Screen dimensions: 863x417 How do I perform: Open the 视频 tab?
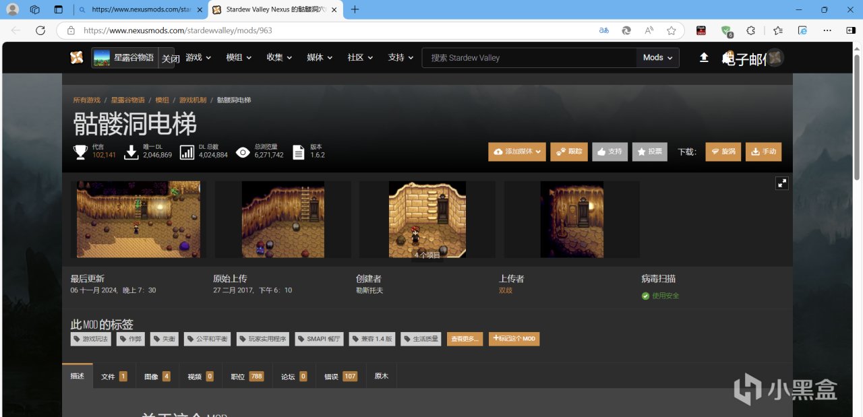200,376
